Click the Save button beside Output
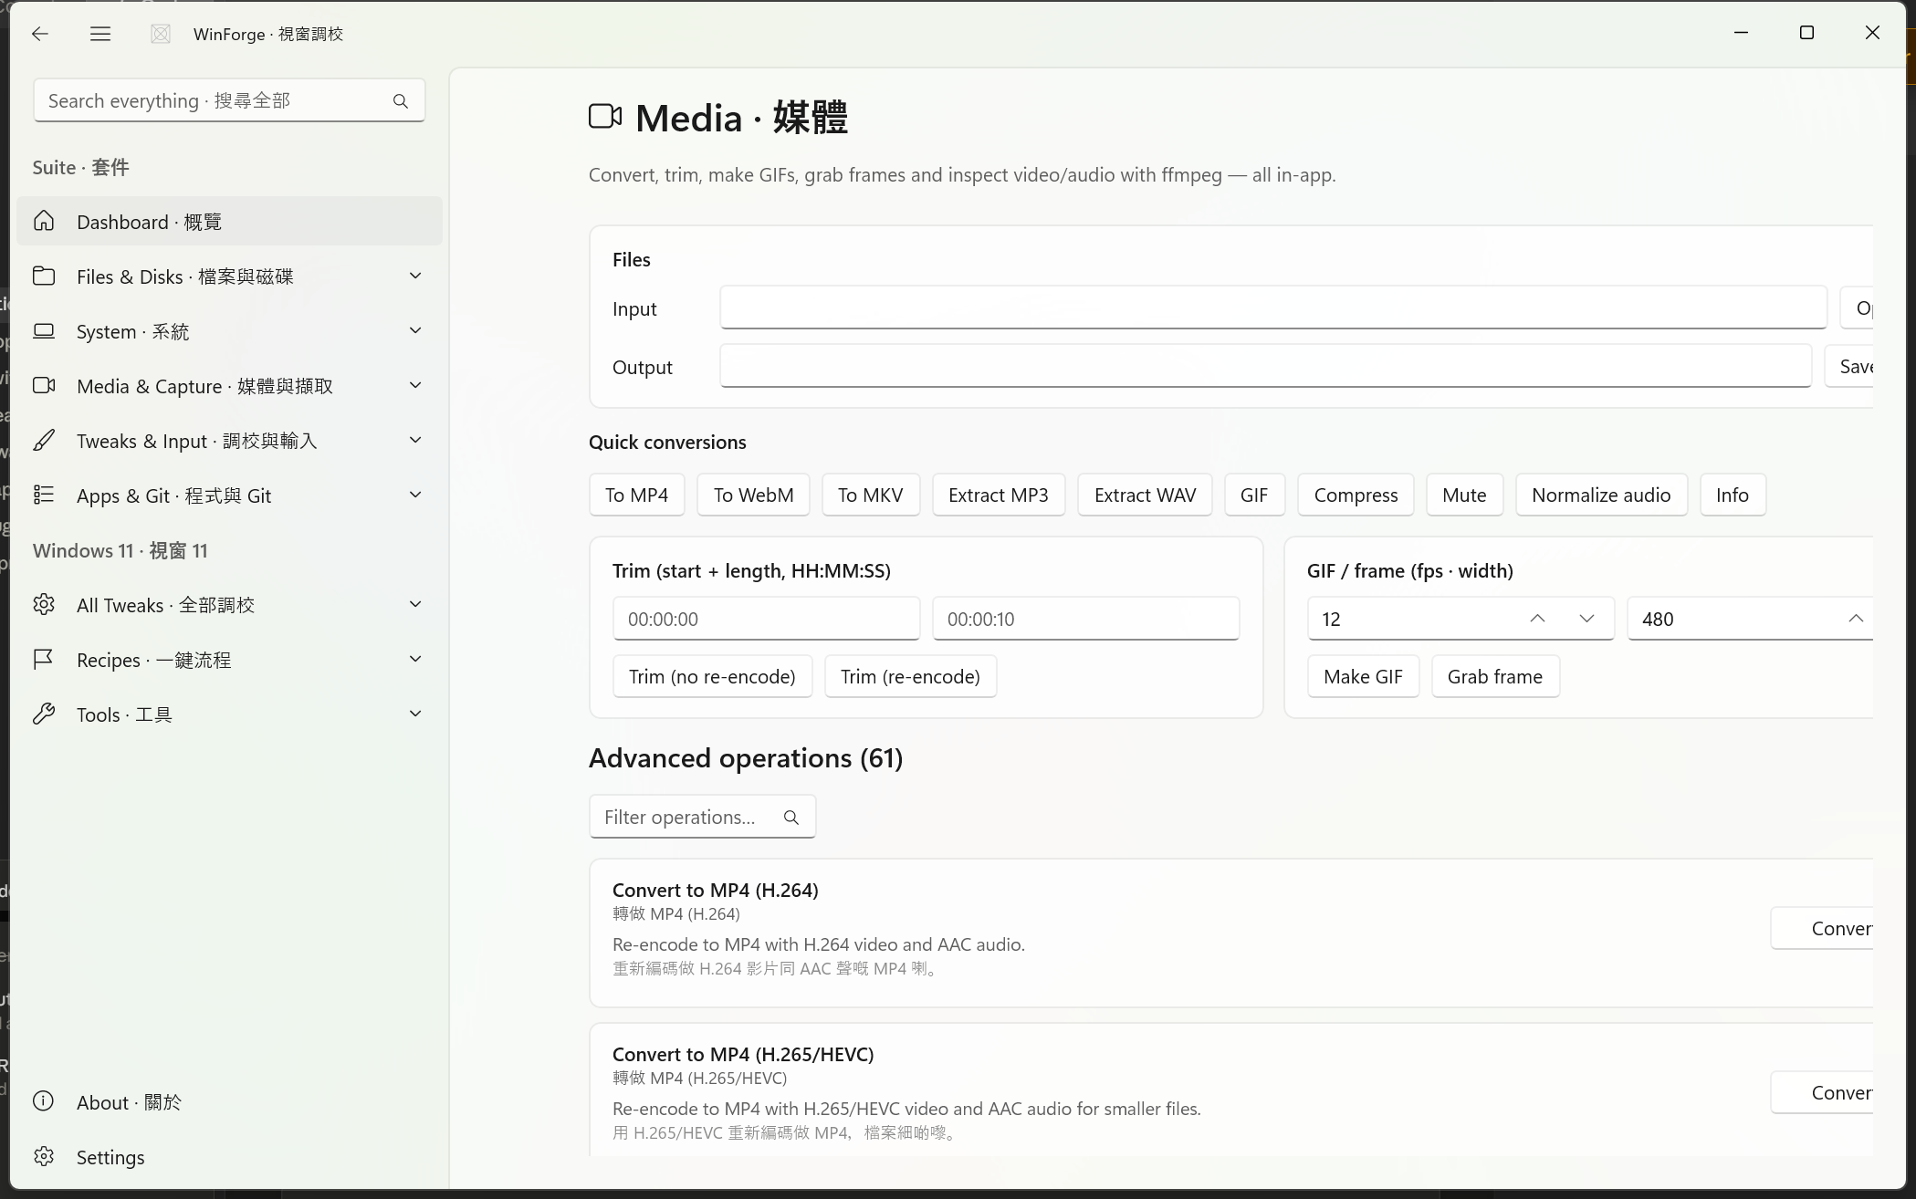The width and height of the screenshot is (1916, 1199). coord(1849,366)
